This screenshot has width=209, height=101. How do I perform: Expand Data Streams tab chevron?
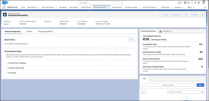point(39,8)
